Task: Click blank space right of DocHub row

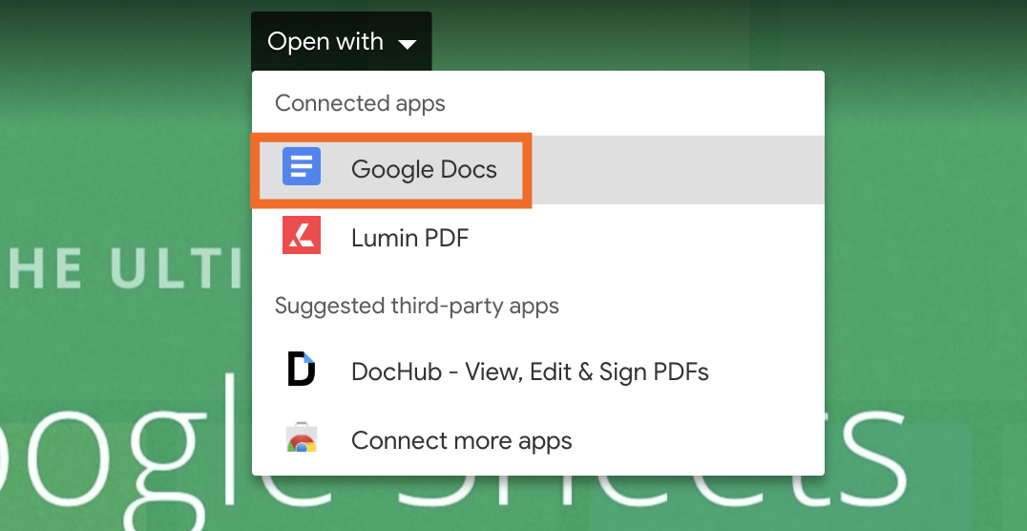Action: (x=768, y=371)
